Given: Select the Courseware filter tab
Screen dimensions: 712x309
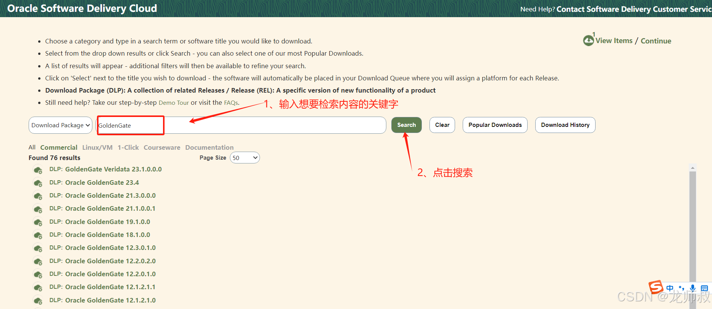Looking at the screenshot, I should pos(162,147).
